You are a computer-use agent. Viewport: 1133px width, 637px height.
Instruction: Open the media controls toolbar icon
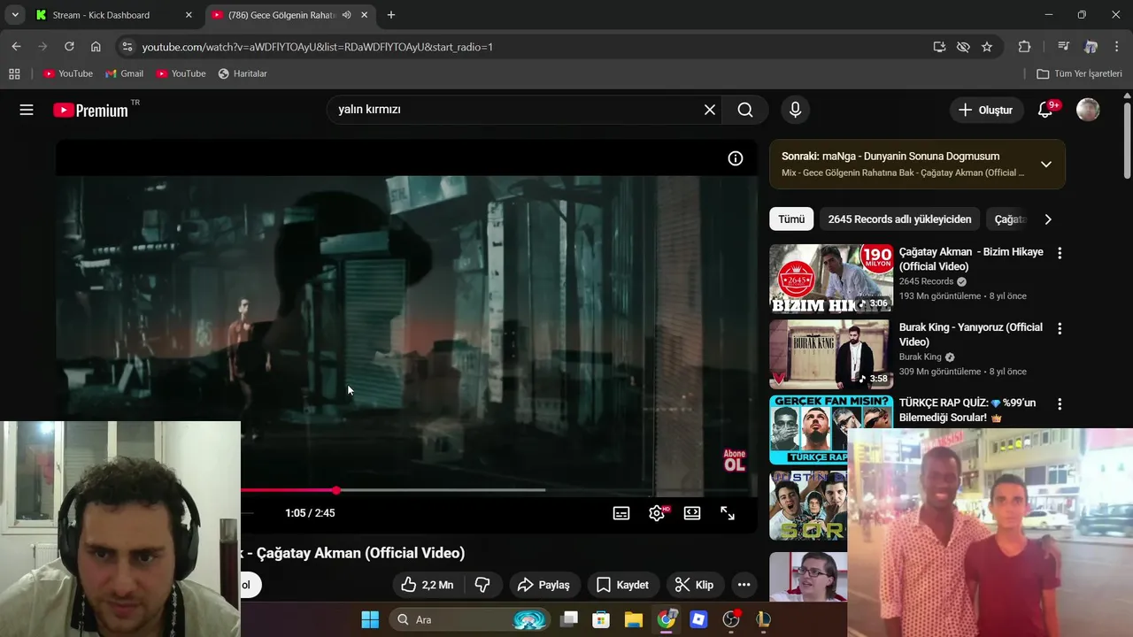coord(1064,47)
